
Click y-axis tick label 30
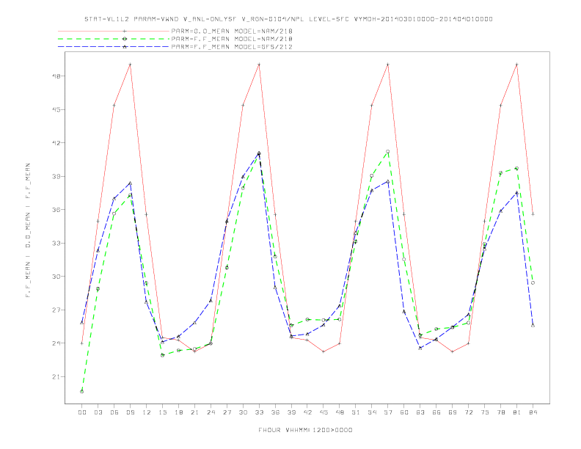point(56,277)
